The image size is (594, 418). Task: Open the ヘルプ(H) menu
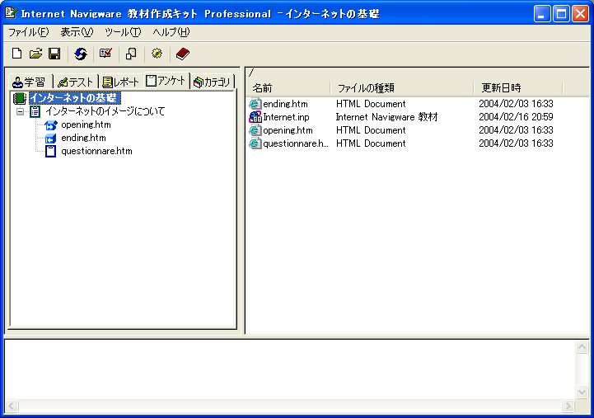tap(171, 32)
